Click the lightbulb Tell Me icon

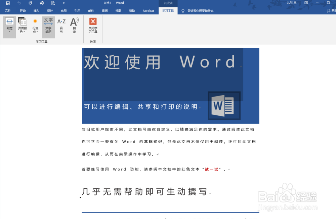(x=183, y=11)
